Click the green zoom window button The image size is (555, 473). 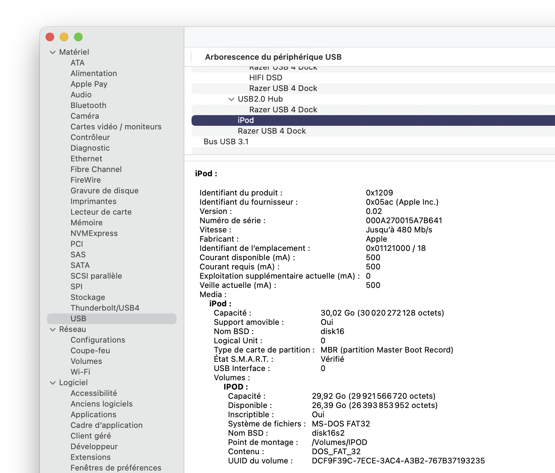pyautogui.click(x=78, y=37)
